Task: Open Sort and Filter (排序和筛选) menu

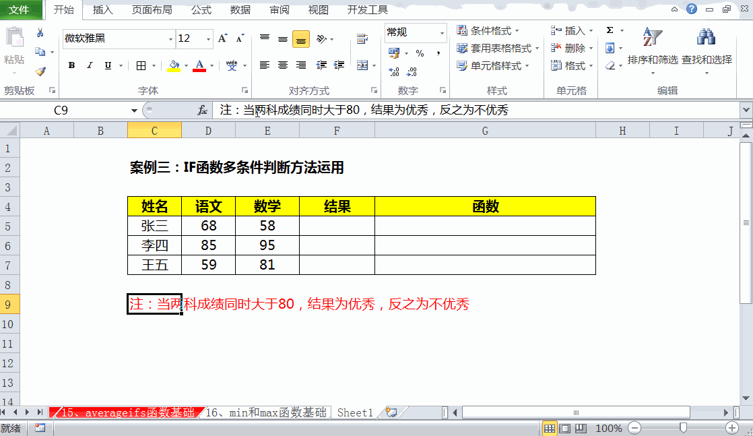Action: [x=653, y=51]
